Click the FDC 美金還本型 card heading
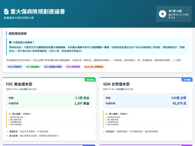The width and height of the screenshot is (195, 146). pyautogui.click(x=19, y=84)
